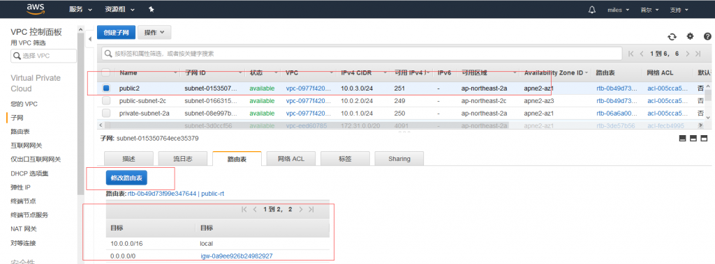This screenshot has height=264, width=715.
Task: Open the help question mark icon
Action: pos(708,36)
